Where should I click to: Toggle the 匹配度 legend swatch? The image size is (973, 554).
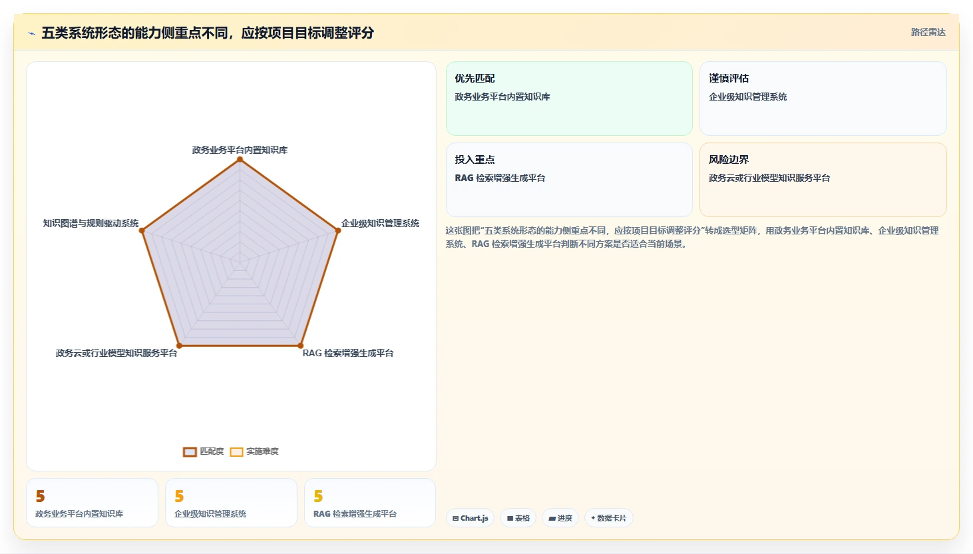coord(190,451)
